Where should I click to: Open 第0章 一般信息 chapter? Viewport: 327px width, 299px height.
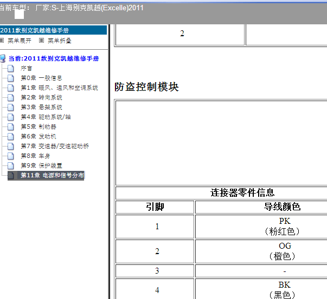click(x=41, y=78)
